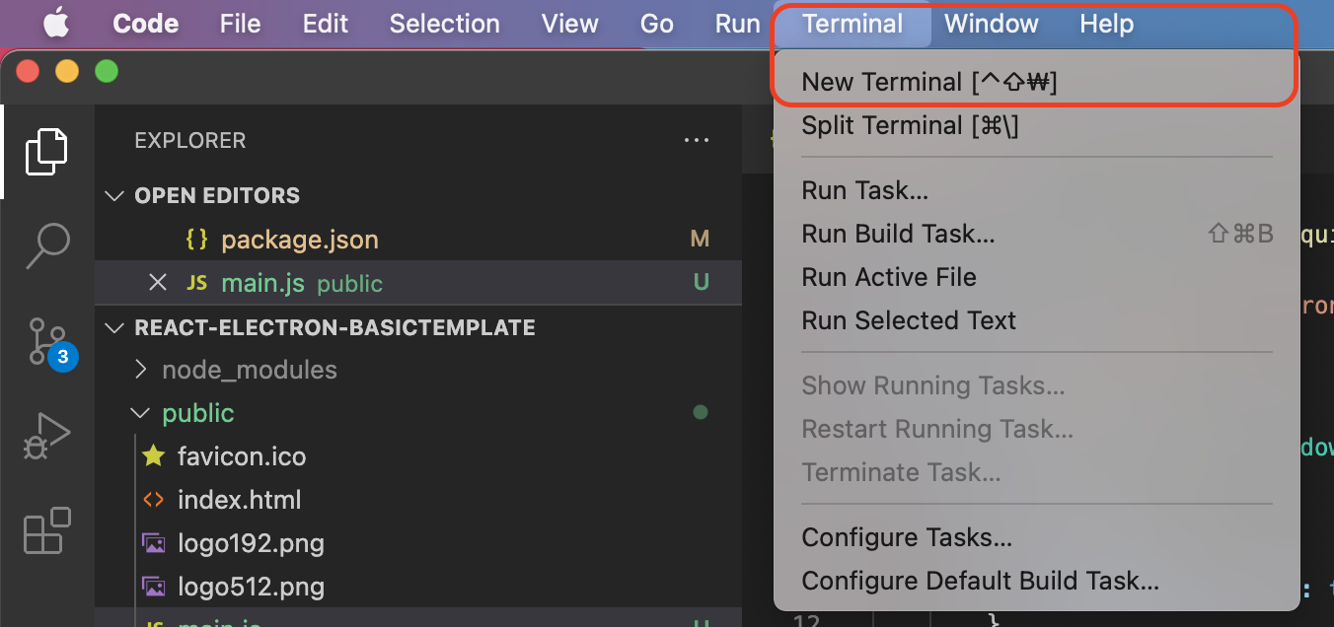Select Run Active File entry
The height and width of the screenshot is (627, 1334).
point(1036,277)
